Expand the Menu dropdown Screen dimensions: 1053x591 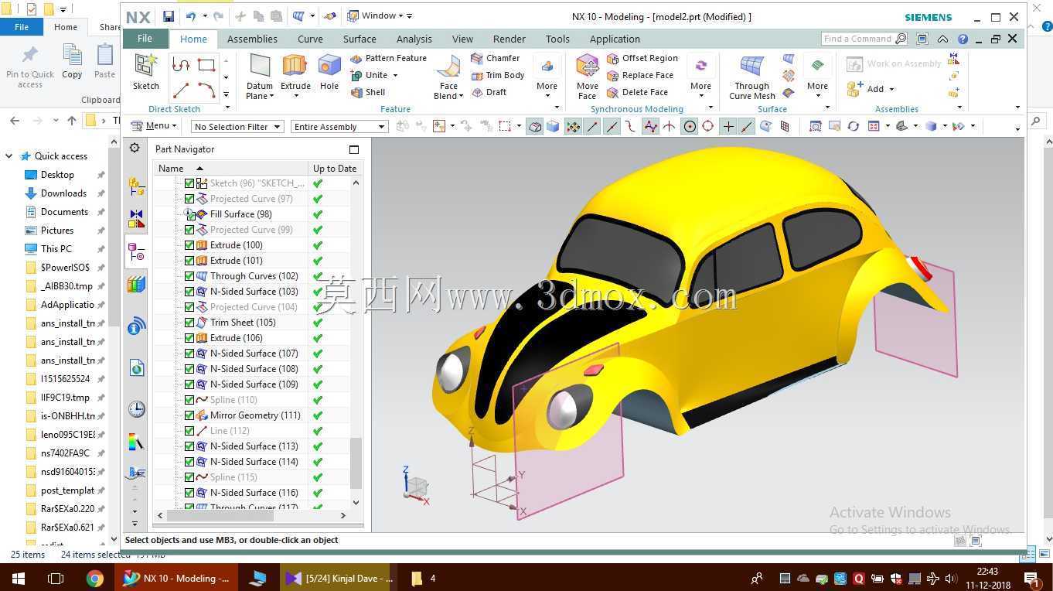click(154, 126)
